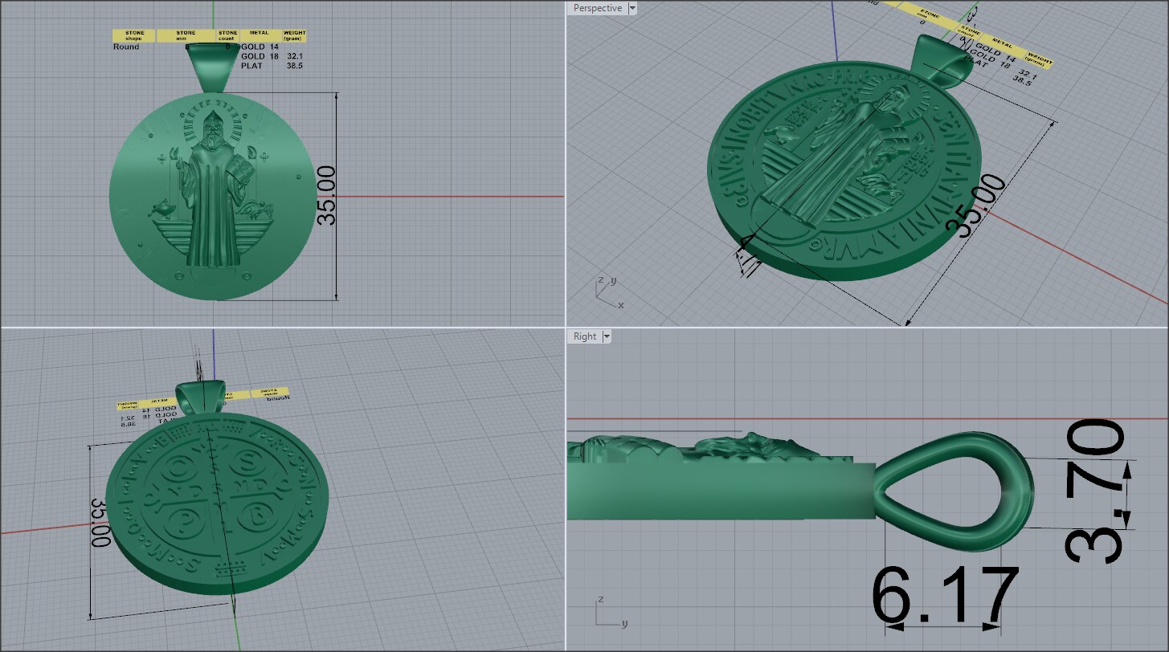This screenshot has height=652, width=1169.
Task: Select the saint figure medal in front view
Action: (x=211, y=197)
